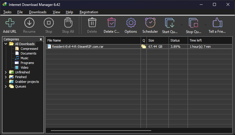
Task: Open the View menu
Action: tap(56, 12)
